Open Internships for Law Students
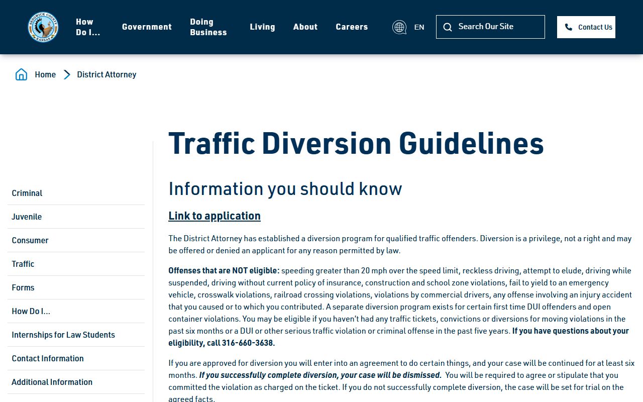This screenshot has width=643, height=402. point(76,335)
